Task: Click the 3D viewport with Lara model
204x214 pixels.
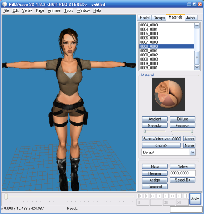Action: (x=69, y=103)
